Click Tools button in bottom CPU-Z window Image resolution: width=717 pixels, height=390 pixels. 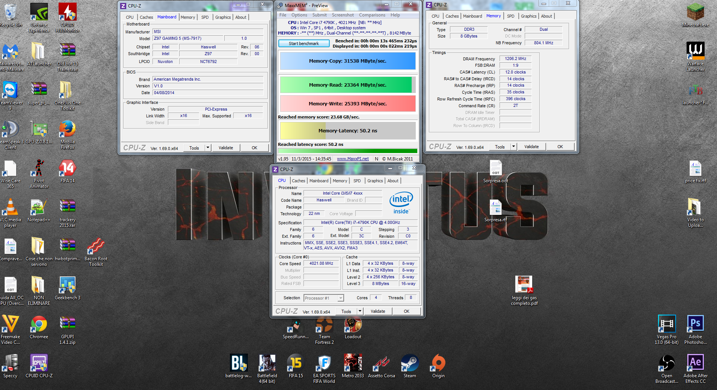(346, 311)
